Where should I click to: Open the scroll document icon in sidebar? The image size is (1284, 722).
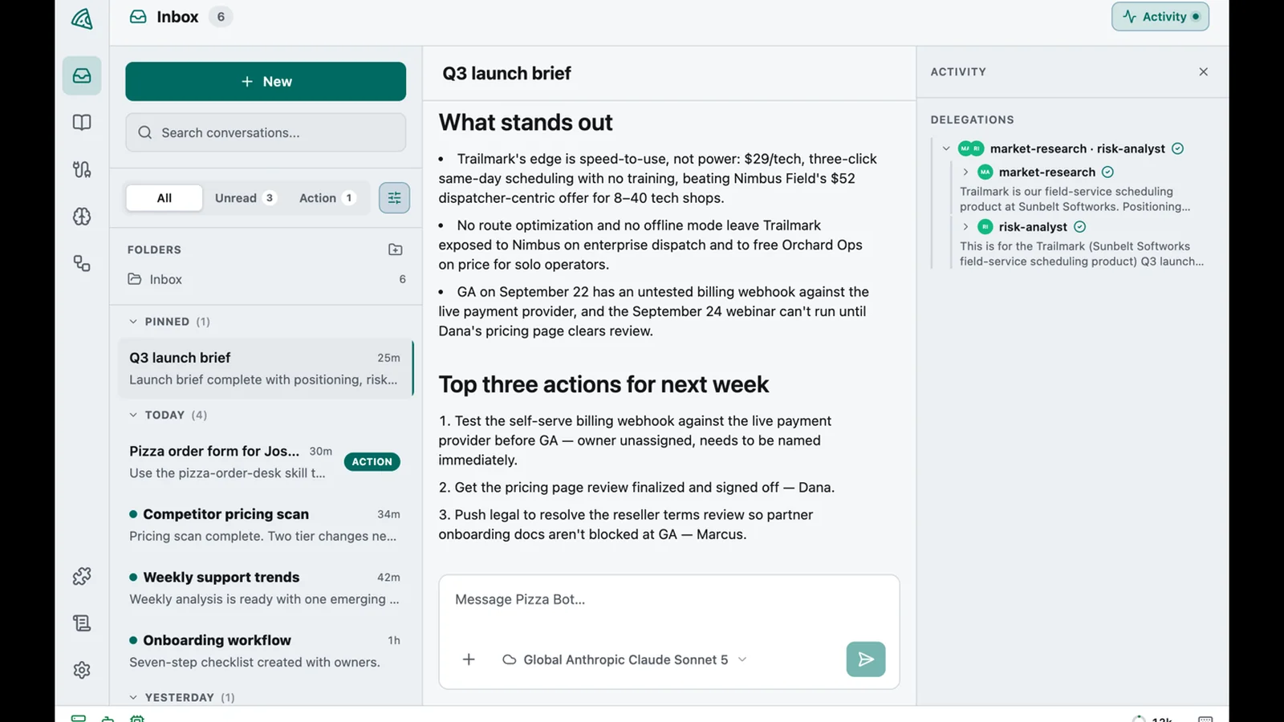point(82,623)
